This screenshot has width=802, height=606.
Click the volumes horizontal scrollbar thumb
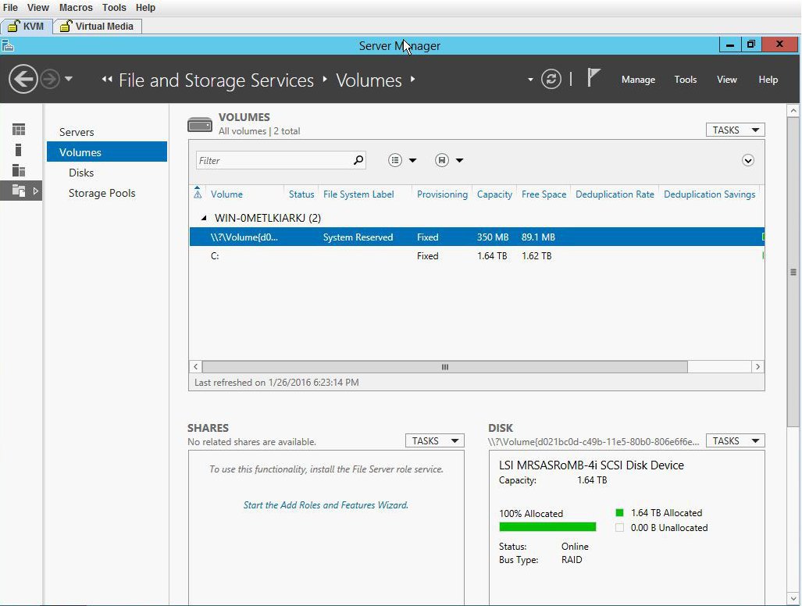pos(445,367)
